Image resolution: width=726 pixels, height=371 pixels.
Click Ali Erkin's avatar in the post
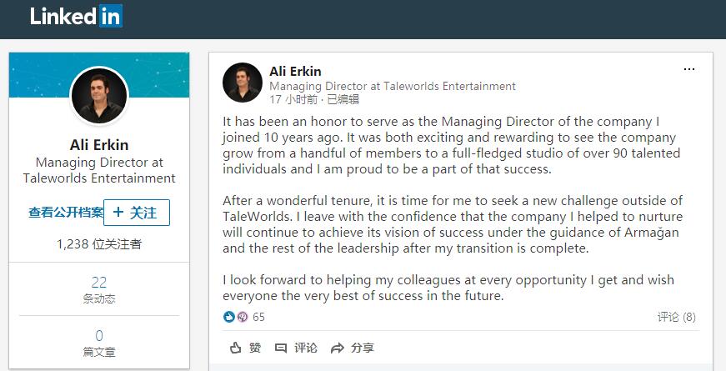coord(243,83)
